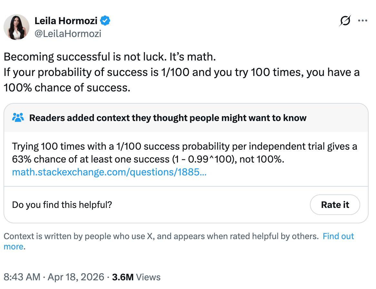Click "Context is written by people" disclaimer
376x289 pixels.
click(x=161, y=237)
